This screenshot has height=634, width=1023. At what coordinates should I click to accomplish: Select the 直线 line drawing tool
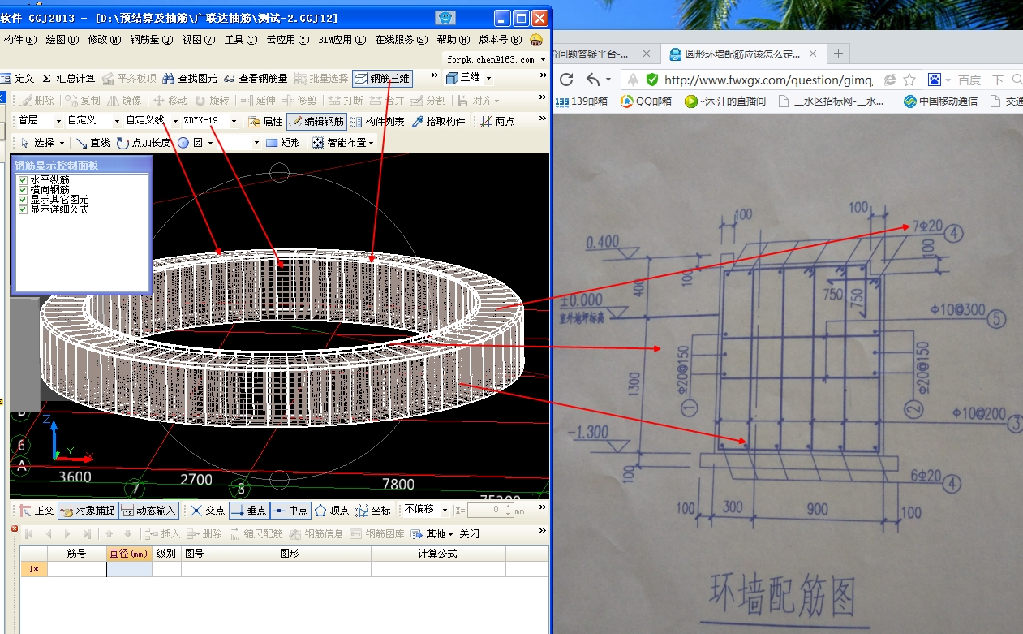click(x=92, y=142)
